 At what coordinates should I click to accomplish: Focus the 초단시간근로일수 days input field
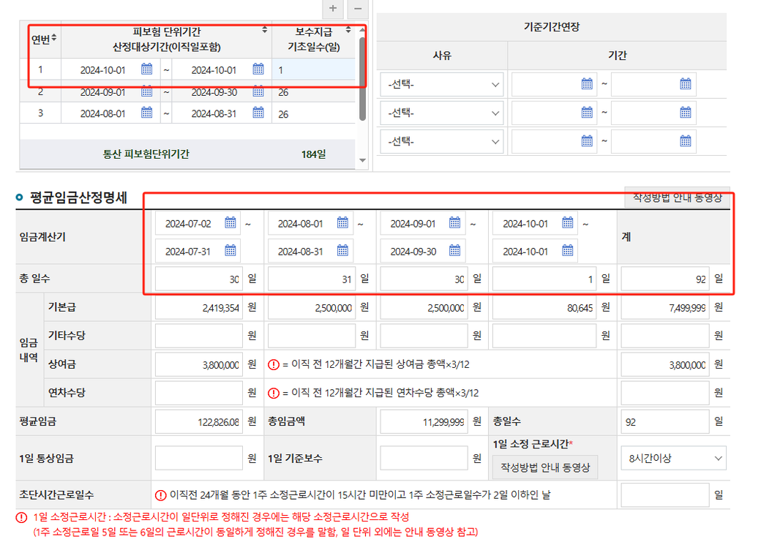pyautogui.click(x=664, y=495)
